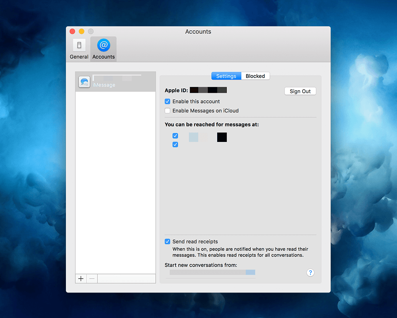Toggle Enable this account checkbox
This screenshot has height=318, width=397.
point(168,101)
